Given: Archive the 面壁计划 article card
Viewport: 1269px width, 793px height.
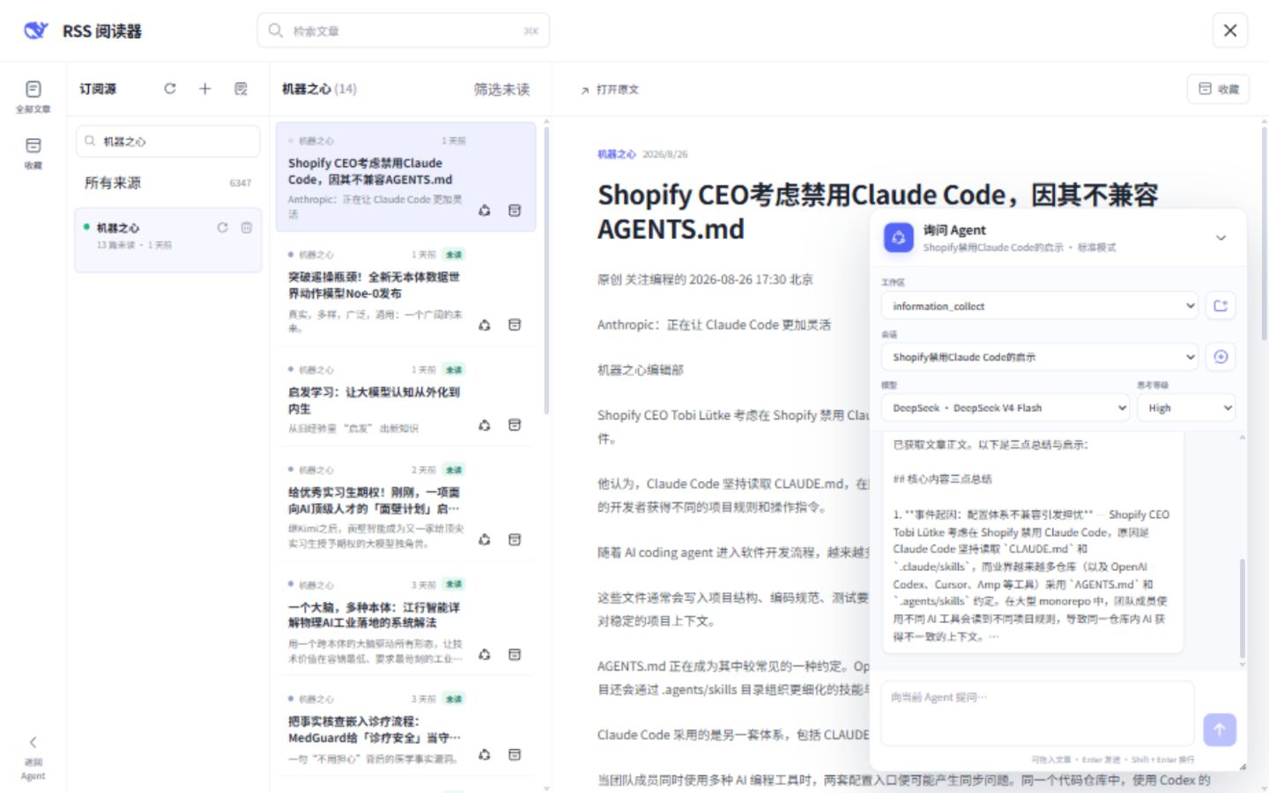Looking at the screenshot, I should (x=515, y=539).
